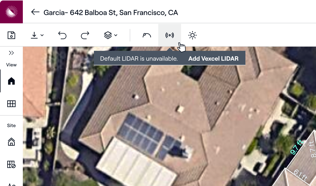
Task: Undo the last action
Action: coord(62,35)
